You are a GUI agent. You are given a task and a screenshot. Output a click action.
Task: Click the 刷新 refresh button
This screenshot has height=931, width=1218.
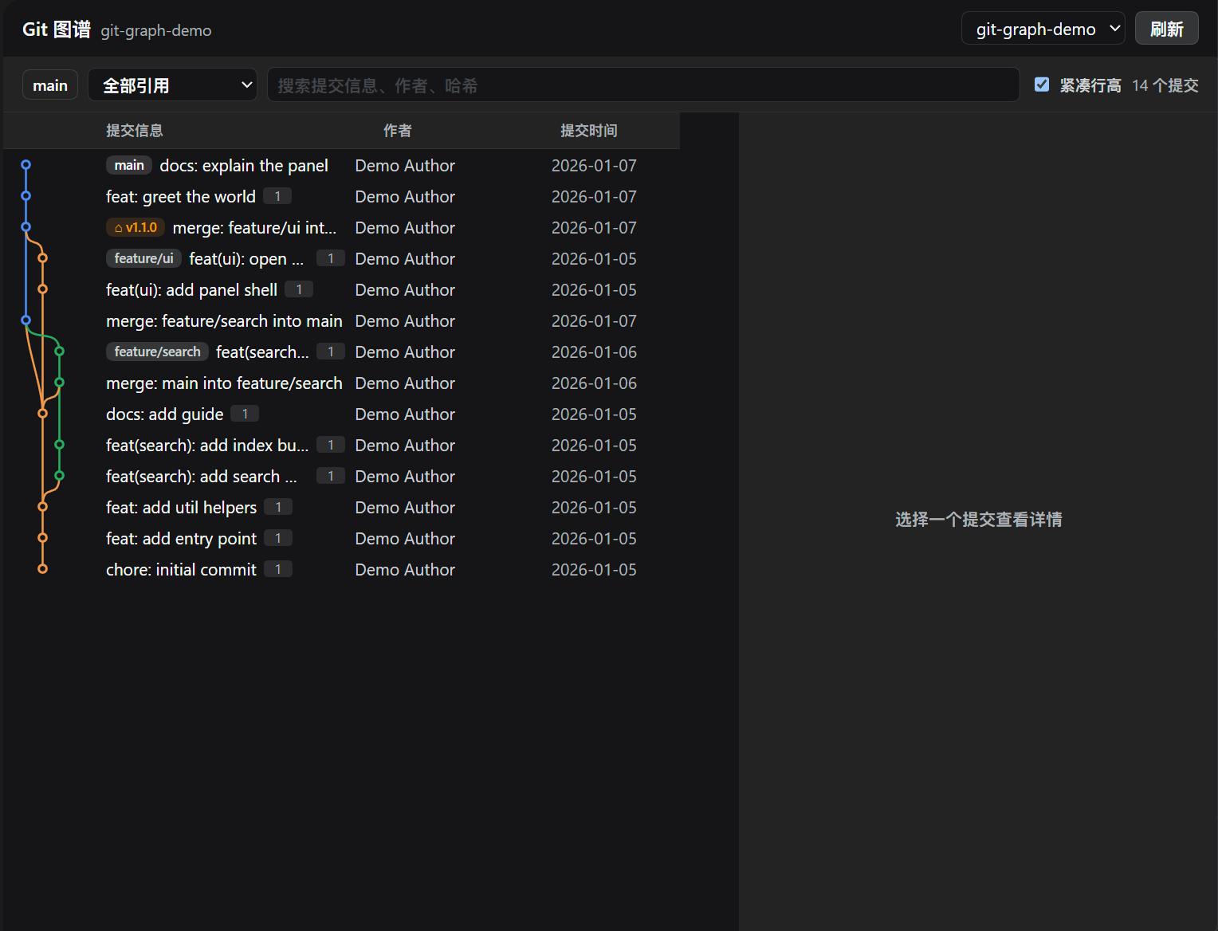point(1167,29)
